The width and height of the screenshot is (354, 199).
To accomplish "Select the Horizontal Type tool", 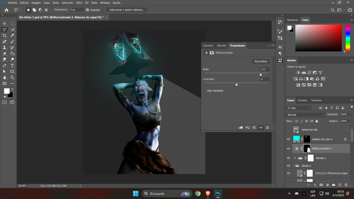I will pos(12,66).
